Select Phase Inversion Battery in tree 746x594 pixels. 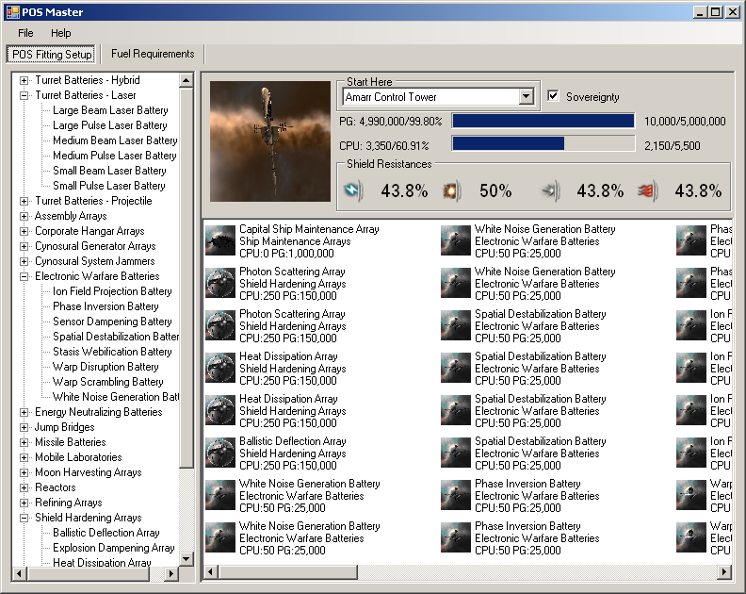click(105, 306)
